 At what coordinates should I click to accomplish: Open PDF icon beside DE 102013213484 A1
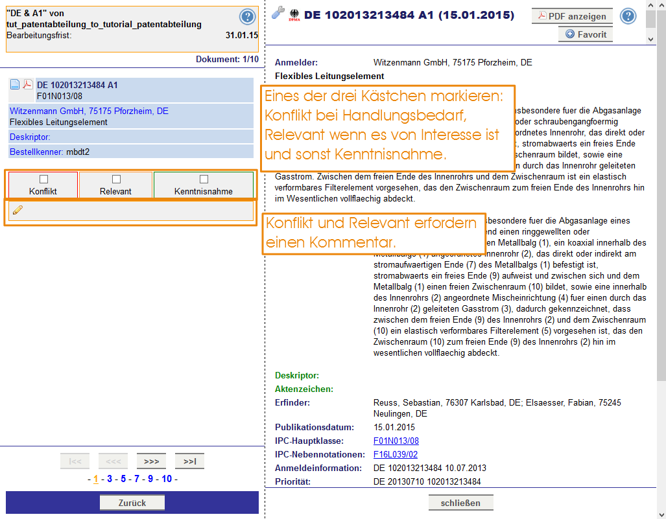28,84
